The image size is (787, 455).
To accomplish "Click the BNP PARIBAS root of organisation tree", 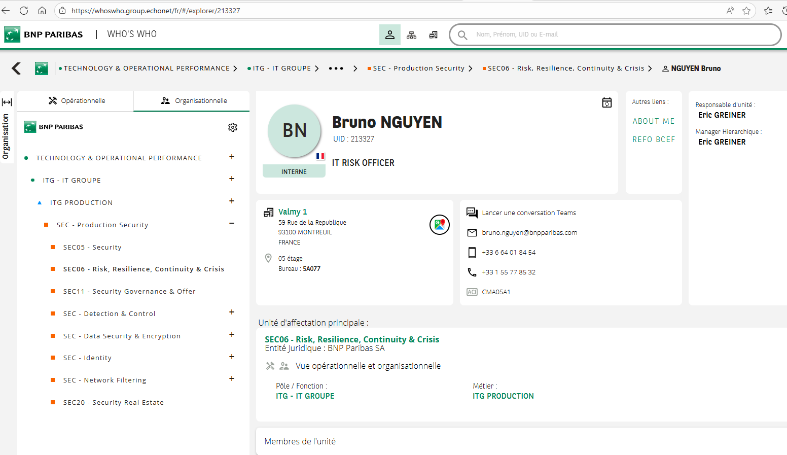I will [x=54, y=127].
